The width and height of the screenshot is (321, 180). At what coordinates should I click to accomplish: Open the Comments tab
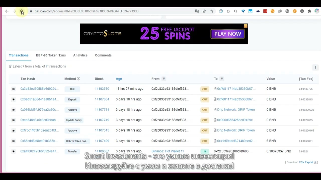(103, 55)
